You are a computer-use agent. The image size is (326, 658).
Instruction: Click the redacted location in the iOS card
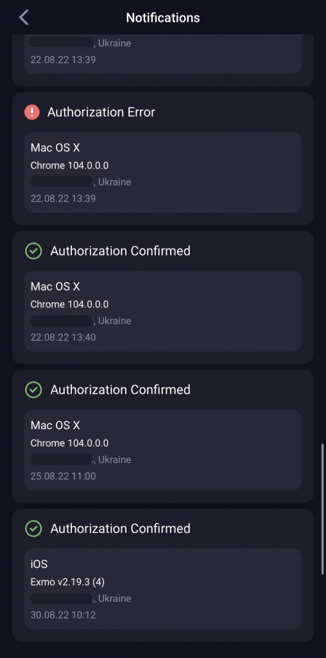click(62, 598)
